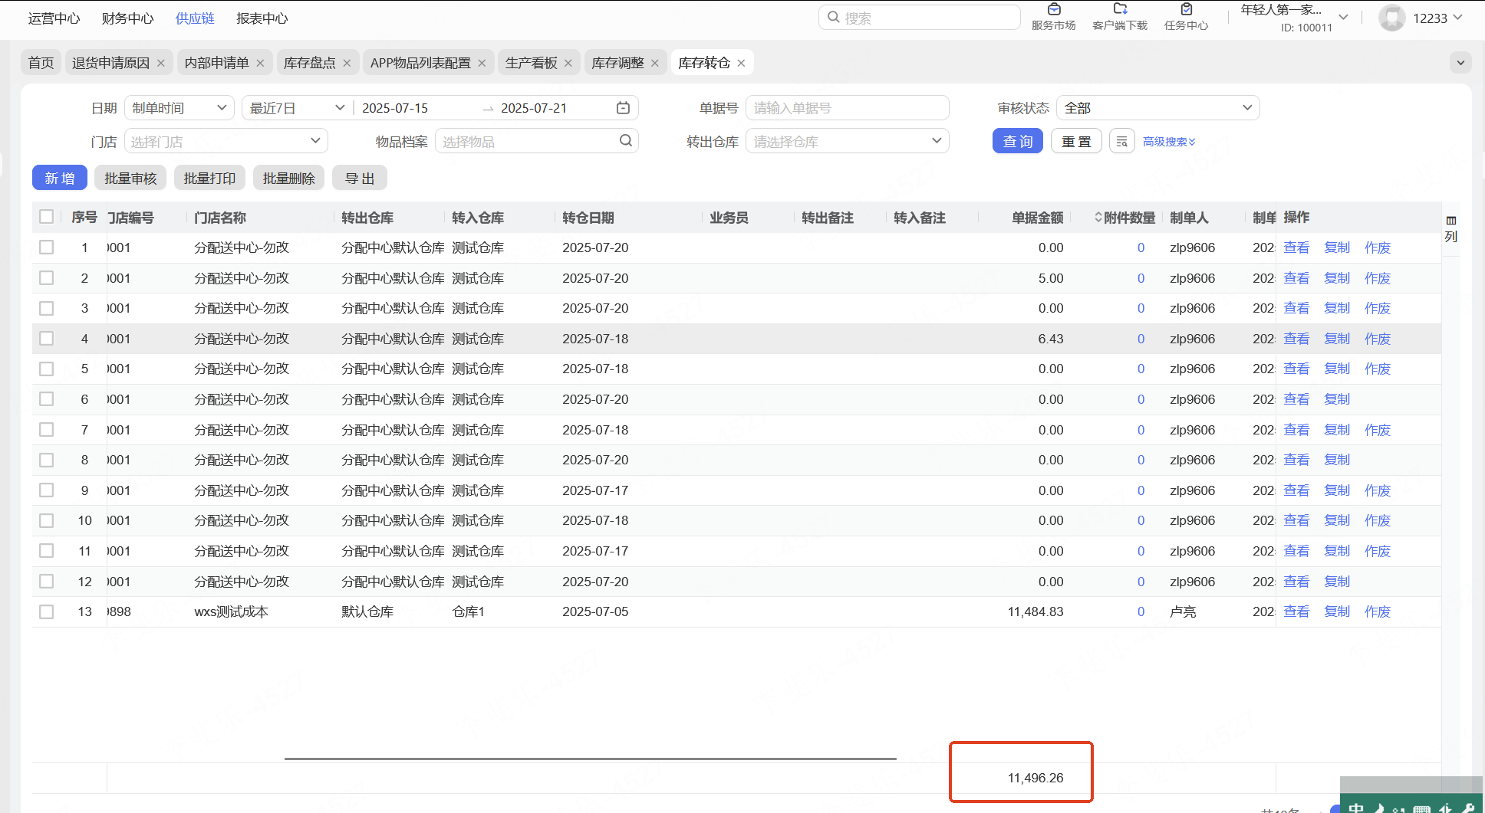Click attachment count 0 in row 5
1485x813 pixels.
(x=1141, y=369)
